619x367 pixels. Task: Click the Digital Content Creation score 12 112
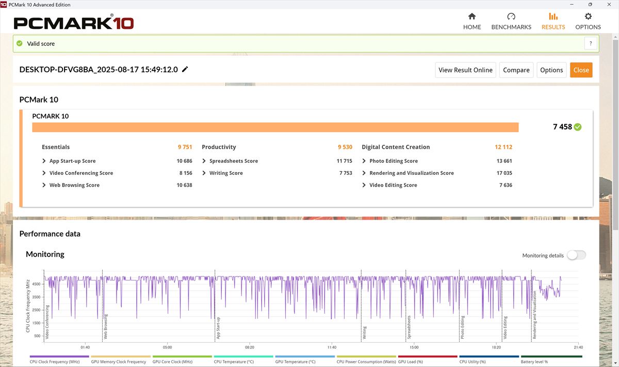[503, 147]
